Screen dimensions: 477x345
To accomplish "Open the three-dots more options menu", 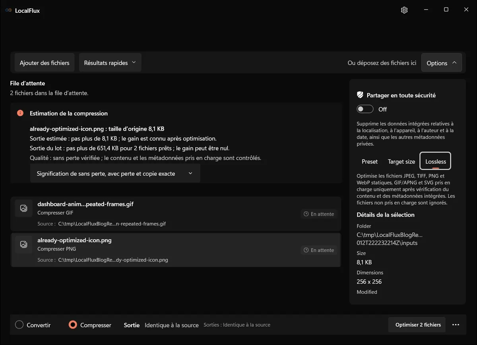I will 456,325.
